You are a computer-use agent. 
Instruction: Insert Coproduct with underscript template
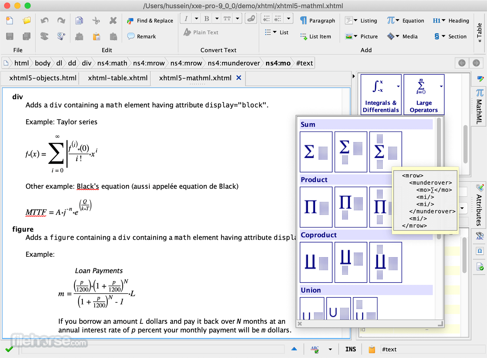351,262
